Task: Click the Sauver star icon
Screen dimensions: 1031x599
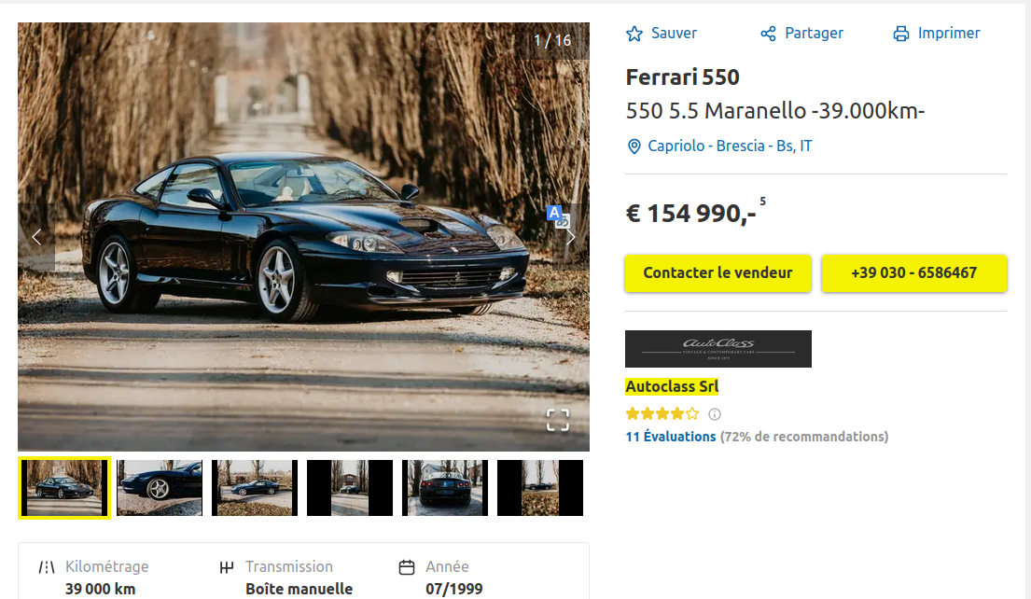Action: pyautogui.click(x=634, y=34)
